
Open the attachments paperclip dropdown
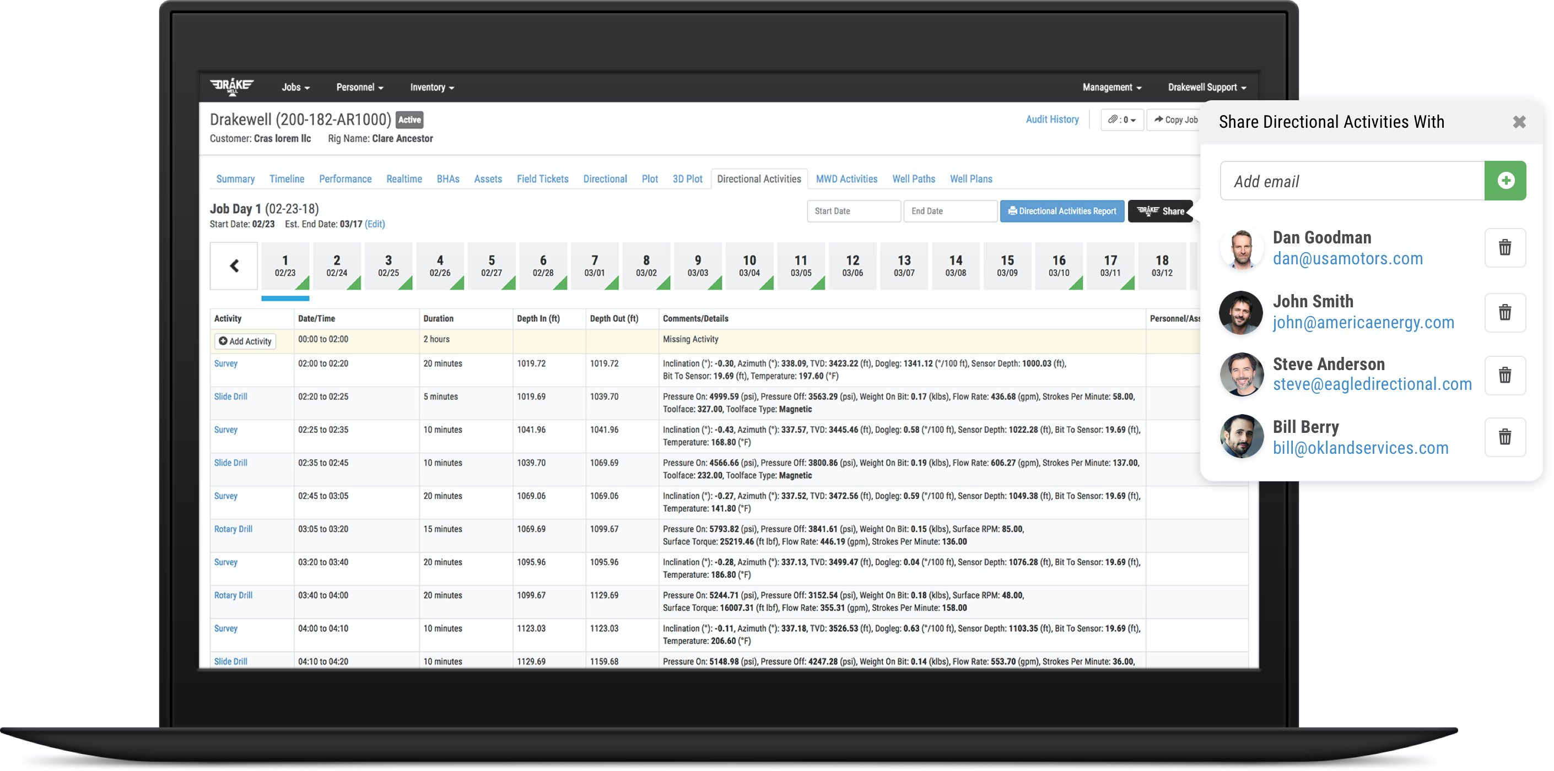point(1121,120)
